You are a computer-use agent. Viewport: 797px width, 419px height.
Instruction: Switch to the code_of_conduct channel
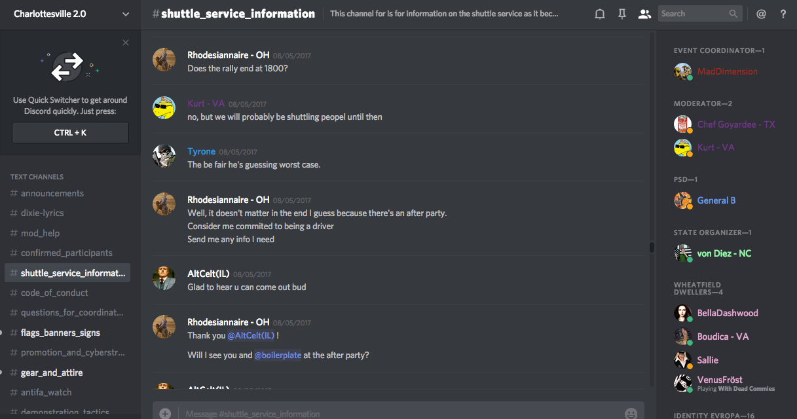tap(54, 293)
